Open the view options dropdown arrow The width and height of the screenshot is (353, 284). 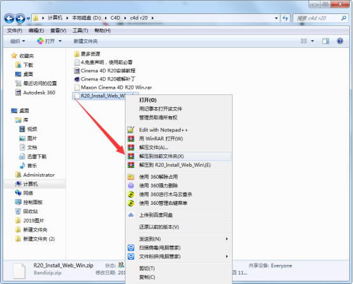coord(312,41)
